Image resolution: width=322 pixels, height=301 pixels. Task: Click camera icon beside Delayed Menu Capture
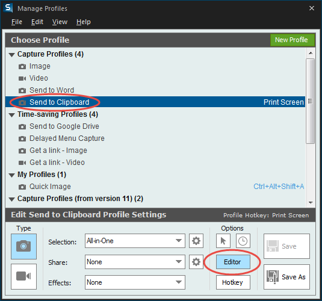22,138
